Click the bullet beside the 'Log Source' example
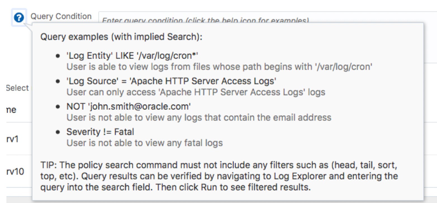This screenshot has height=203, width=437. [58, 81]
